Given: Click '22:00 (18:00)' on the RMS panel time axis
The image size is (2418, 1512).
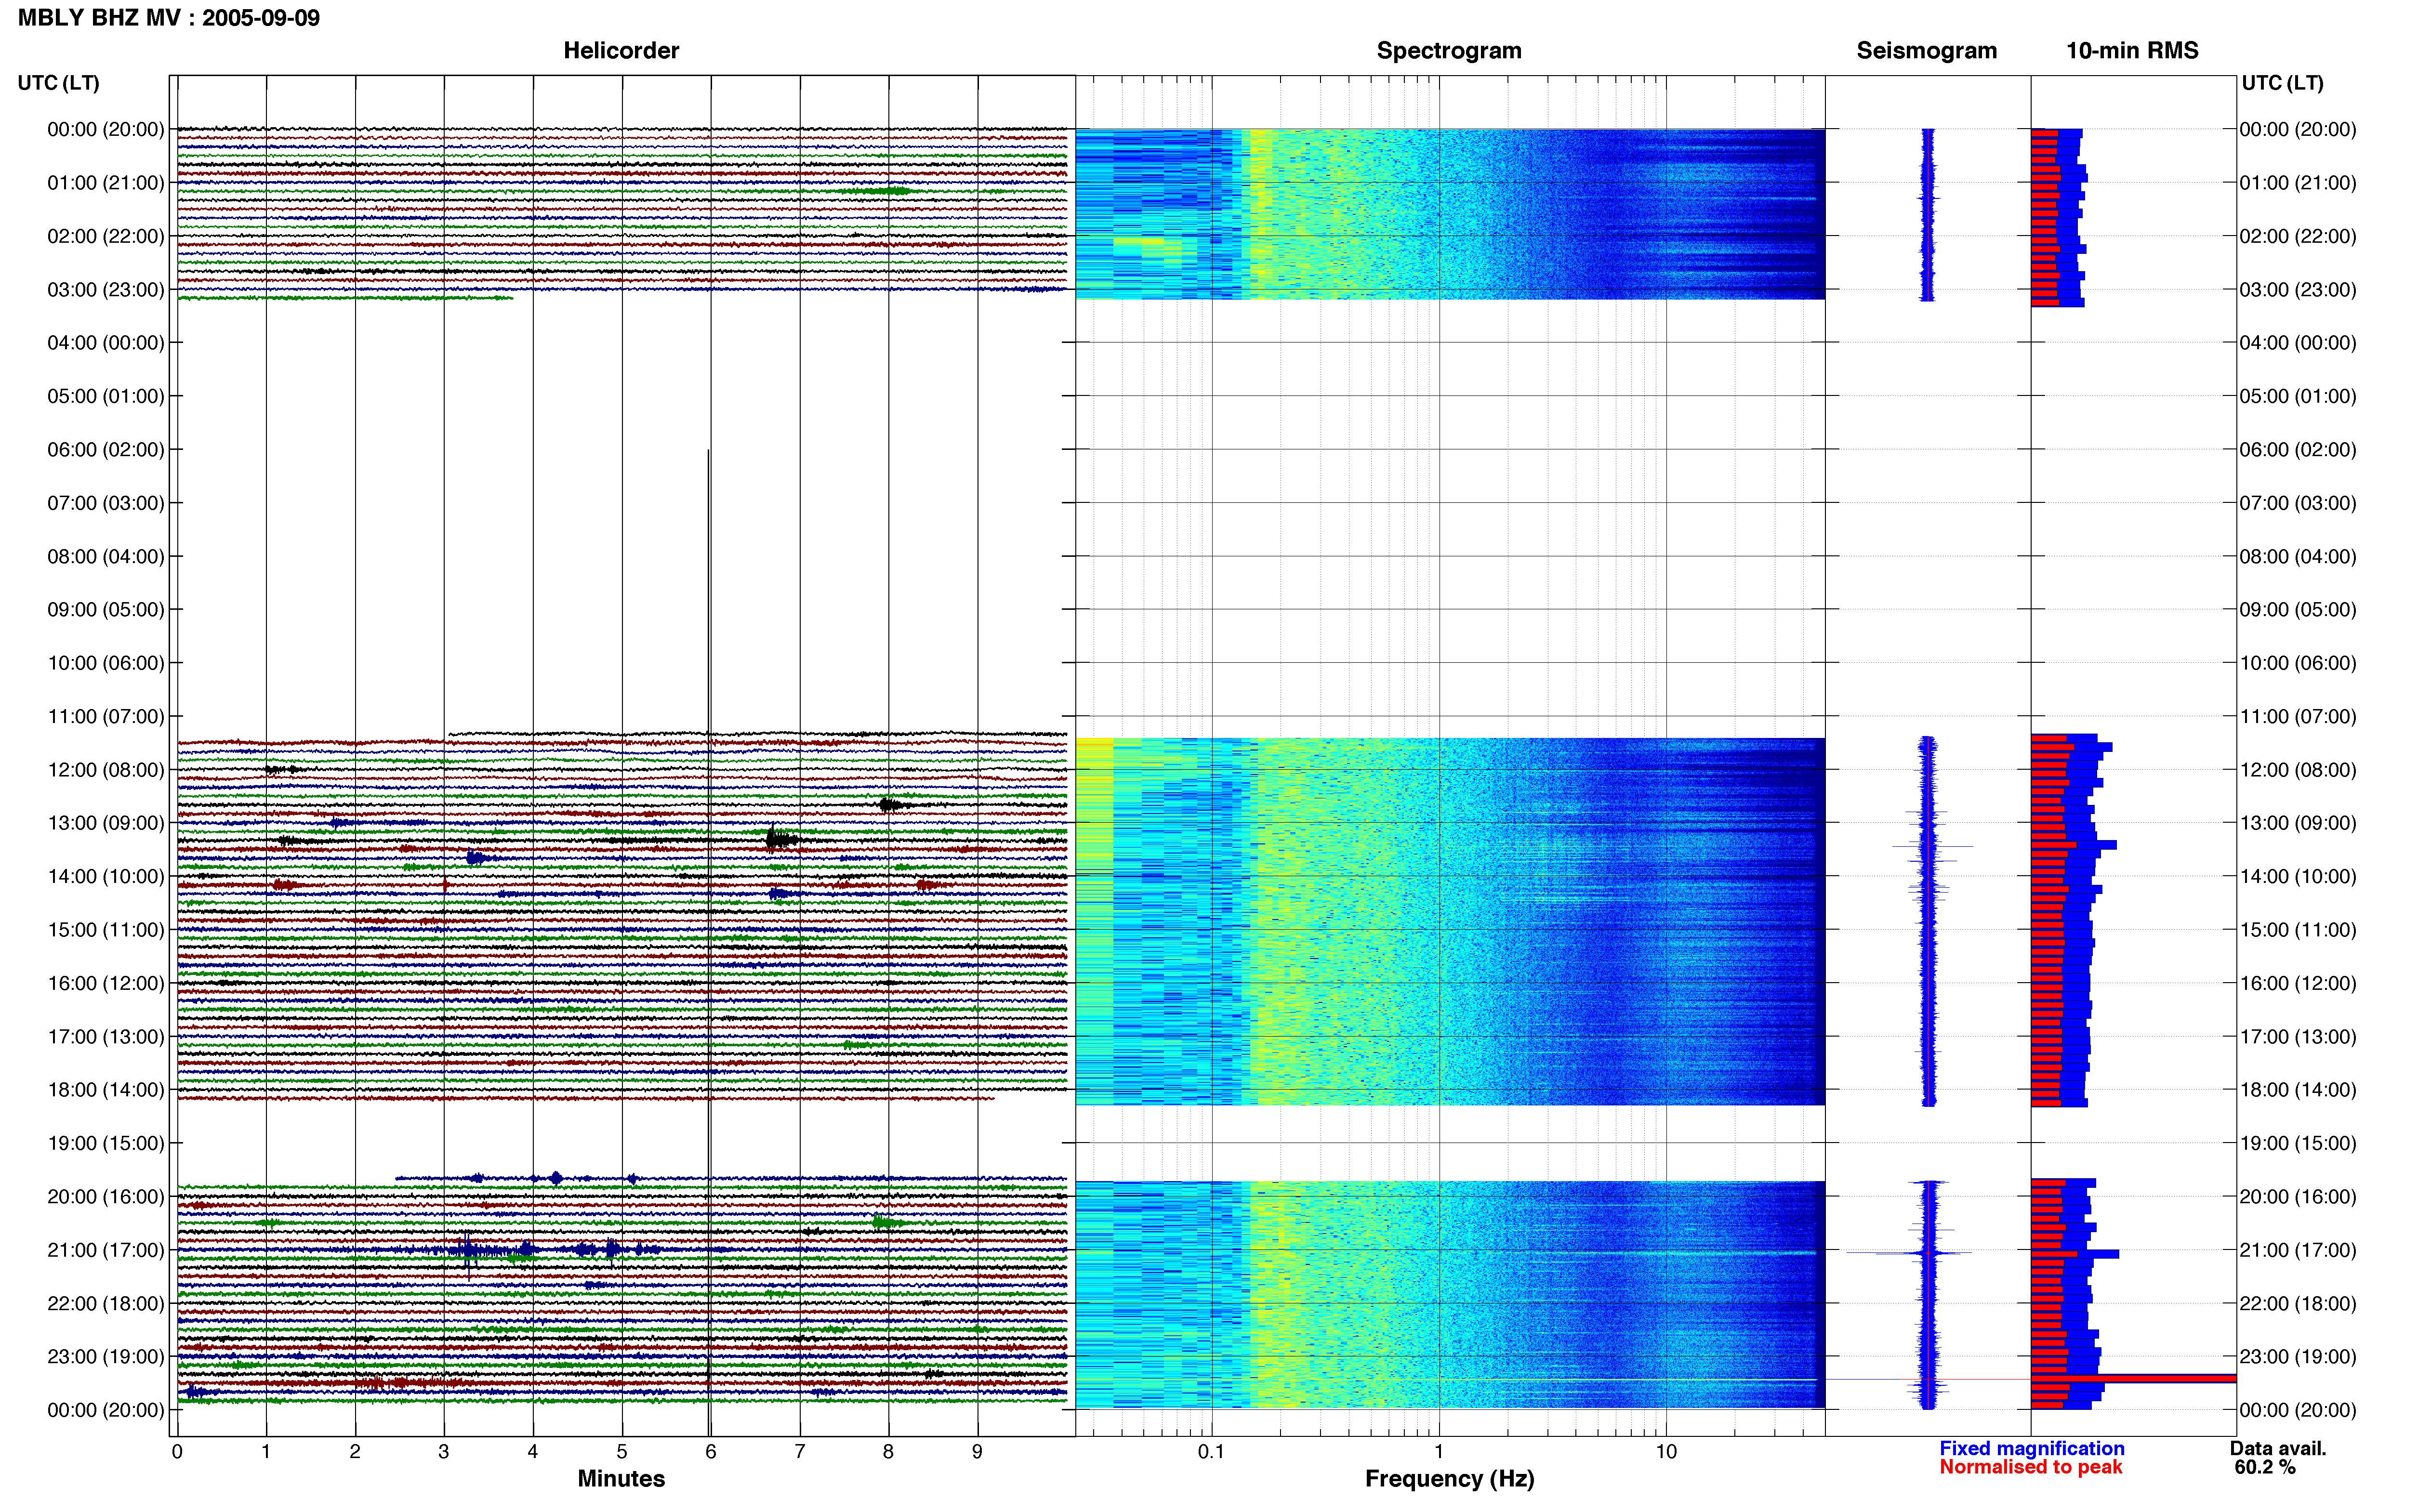Looking at the screenshot, I should coord(2298,1304).
